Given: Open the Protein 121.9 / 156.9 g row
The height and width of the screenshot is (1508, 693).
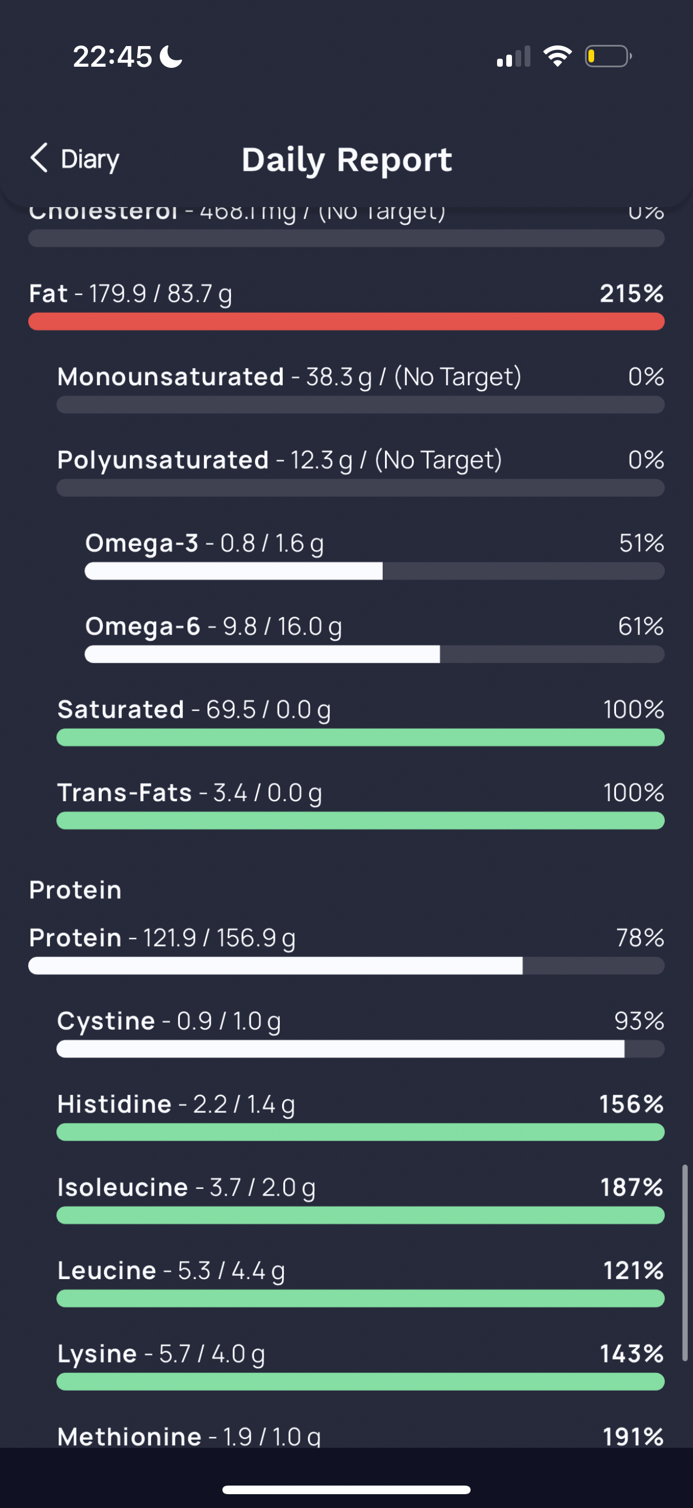Looking at the screenshot, I should (346, 950).
